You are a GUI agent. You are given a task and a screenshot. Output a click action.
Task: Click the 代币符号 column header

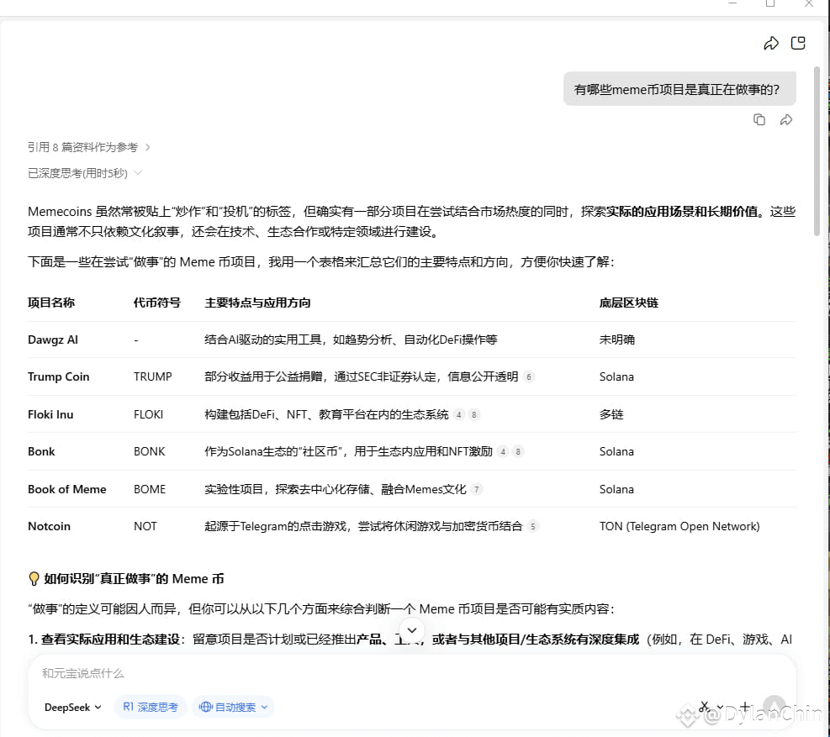[156, 303]
